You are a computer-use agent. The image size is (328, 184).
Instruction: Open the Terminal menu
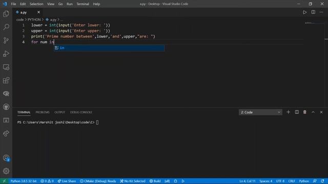(x=83, y=4)
